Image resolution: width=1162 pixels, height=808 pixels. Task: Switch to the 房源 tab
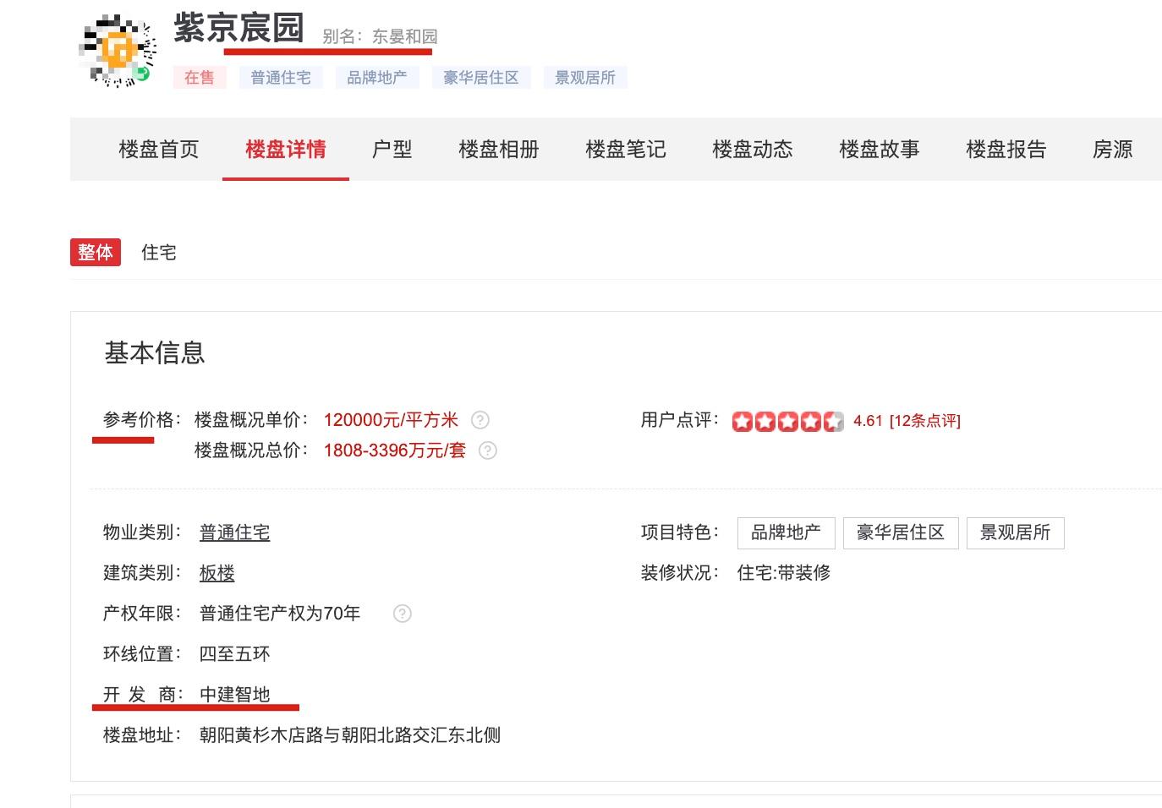pyautogui.click(x=1112, y=150)
